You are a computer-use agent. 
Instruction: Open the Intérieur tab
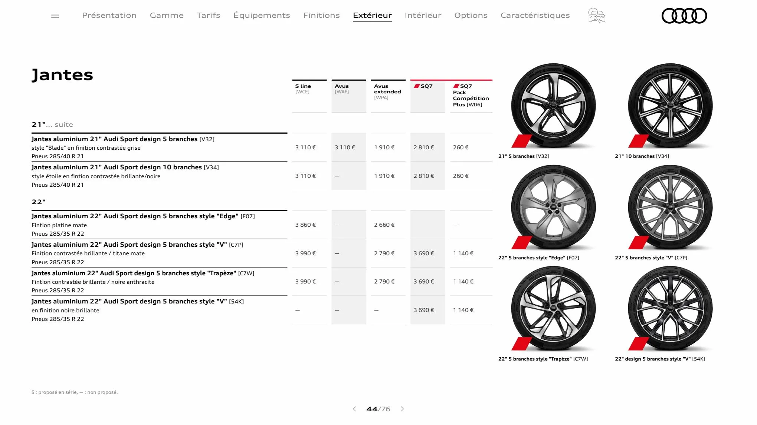coord(423,15)
